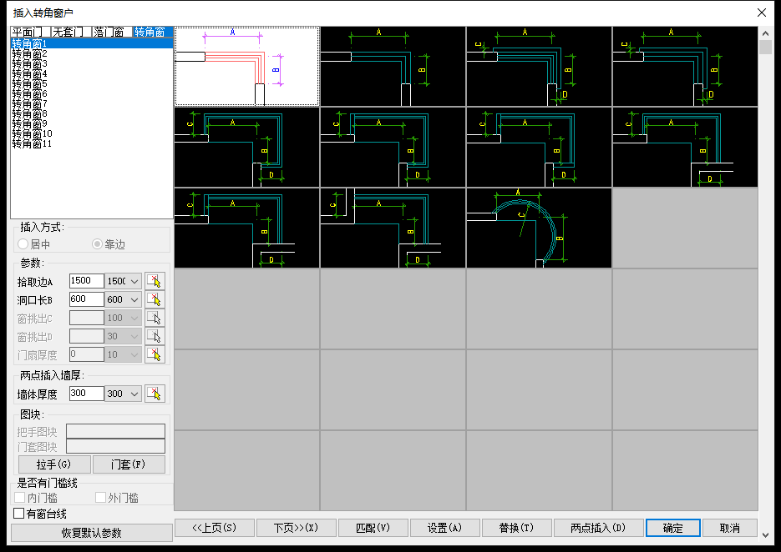Open the 洞口长B value dropdown
The image size is (781, 552).
pos(134,300)
